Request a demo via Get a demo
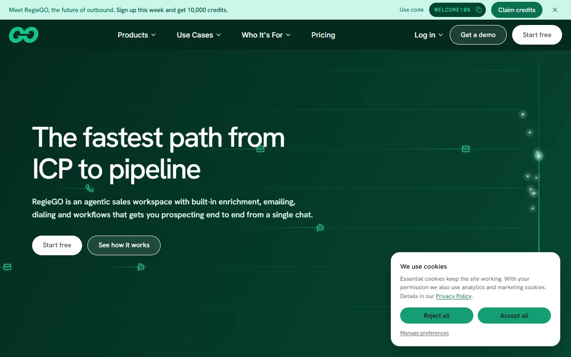Image resolution: width=571 pixels, height=357 pixels. [x=478, y=35]
